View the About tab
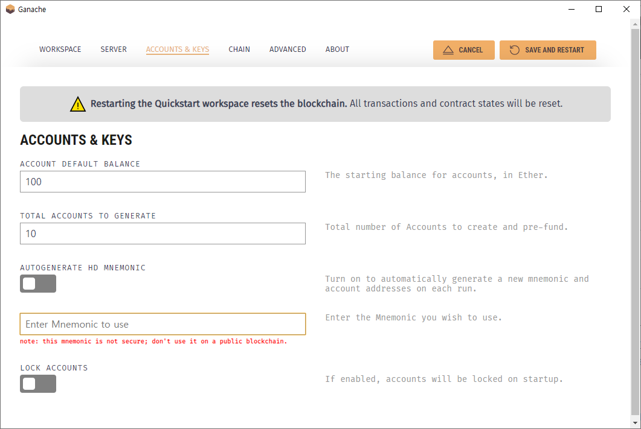The image size is (641, 429). click(x=337, y=49)
